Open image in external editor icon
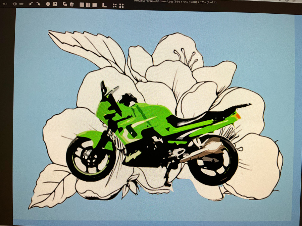Image resolution: width=302 pixels, height=226 pixels. point(55,4)
